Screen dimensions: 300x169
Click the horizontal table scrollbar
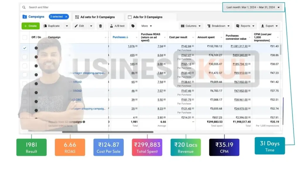[x=108, y=132]
